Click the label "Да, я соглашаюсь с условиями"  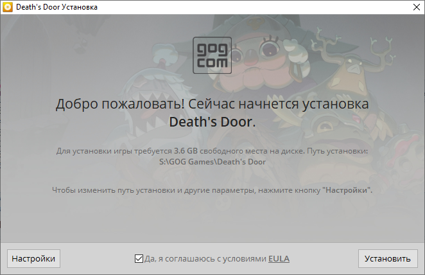pos(205,259)
